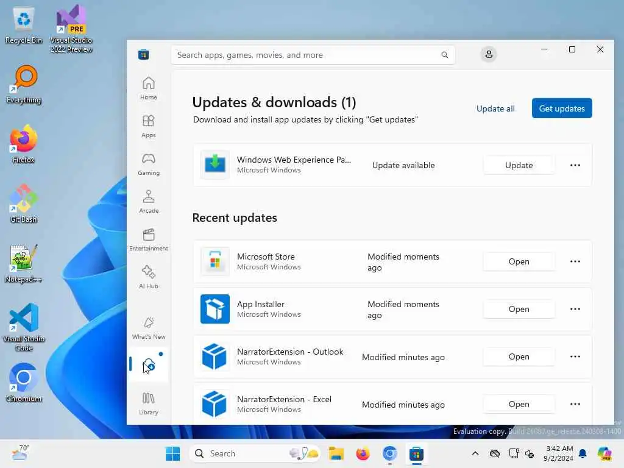Open more options for NarratorExtension - Excel
The image size is (624, 468).
pos(575,404)
